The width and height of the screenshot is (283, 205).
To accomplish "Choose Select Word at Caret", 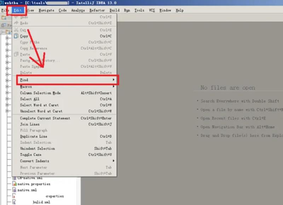I will tap(64, 105).
